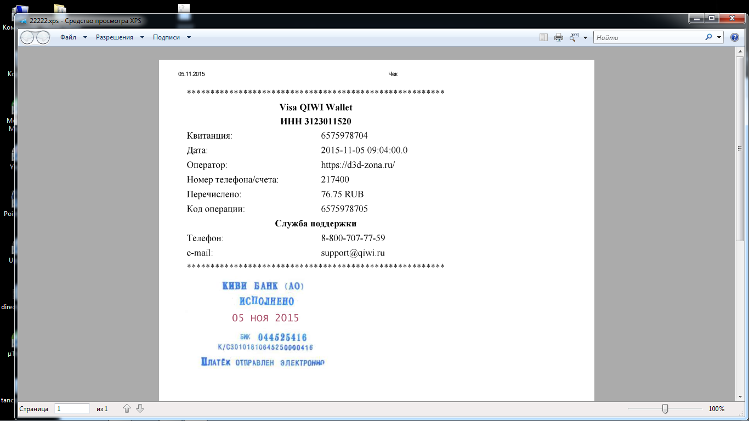Click the https://d3d-zona.ru/ operator text
The height and width of the screenshot is (421, 749).
click(x=358, y=164)
